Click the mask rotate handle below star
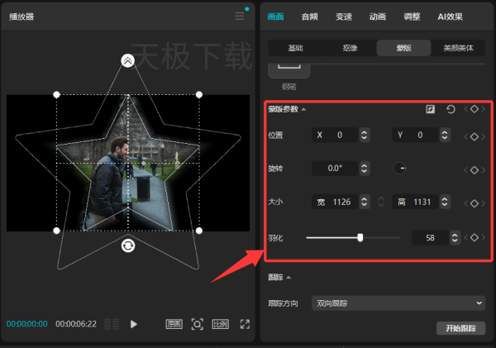Image resolution: width=496 pixels, height=348 pixels. click(128, 246)
